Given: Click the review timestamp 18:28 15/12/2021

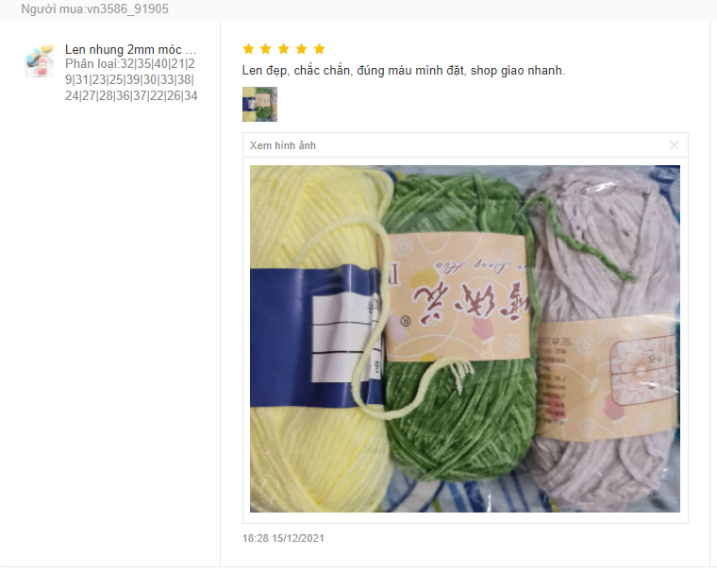Looking at the screenshot, I should point(283,538).
